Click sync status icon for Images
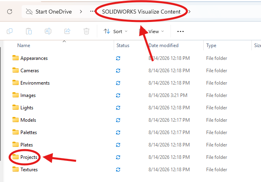The width and height of the screenshot is (261, 182). click(x=118, y=95)
